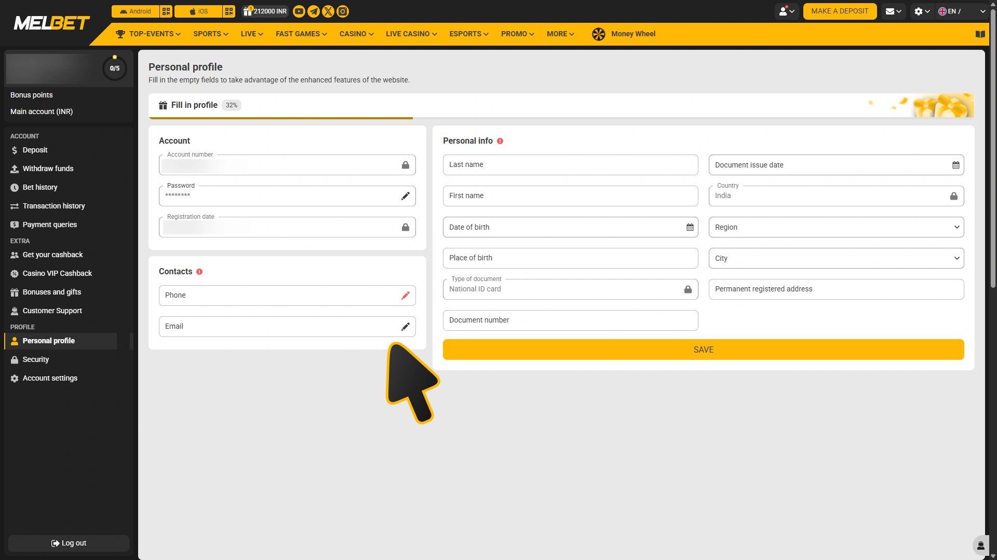Click the Money Wheel link
Screen dimensions: 997x560
[x=633, y=34]
